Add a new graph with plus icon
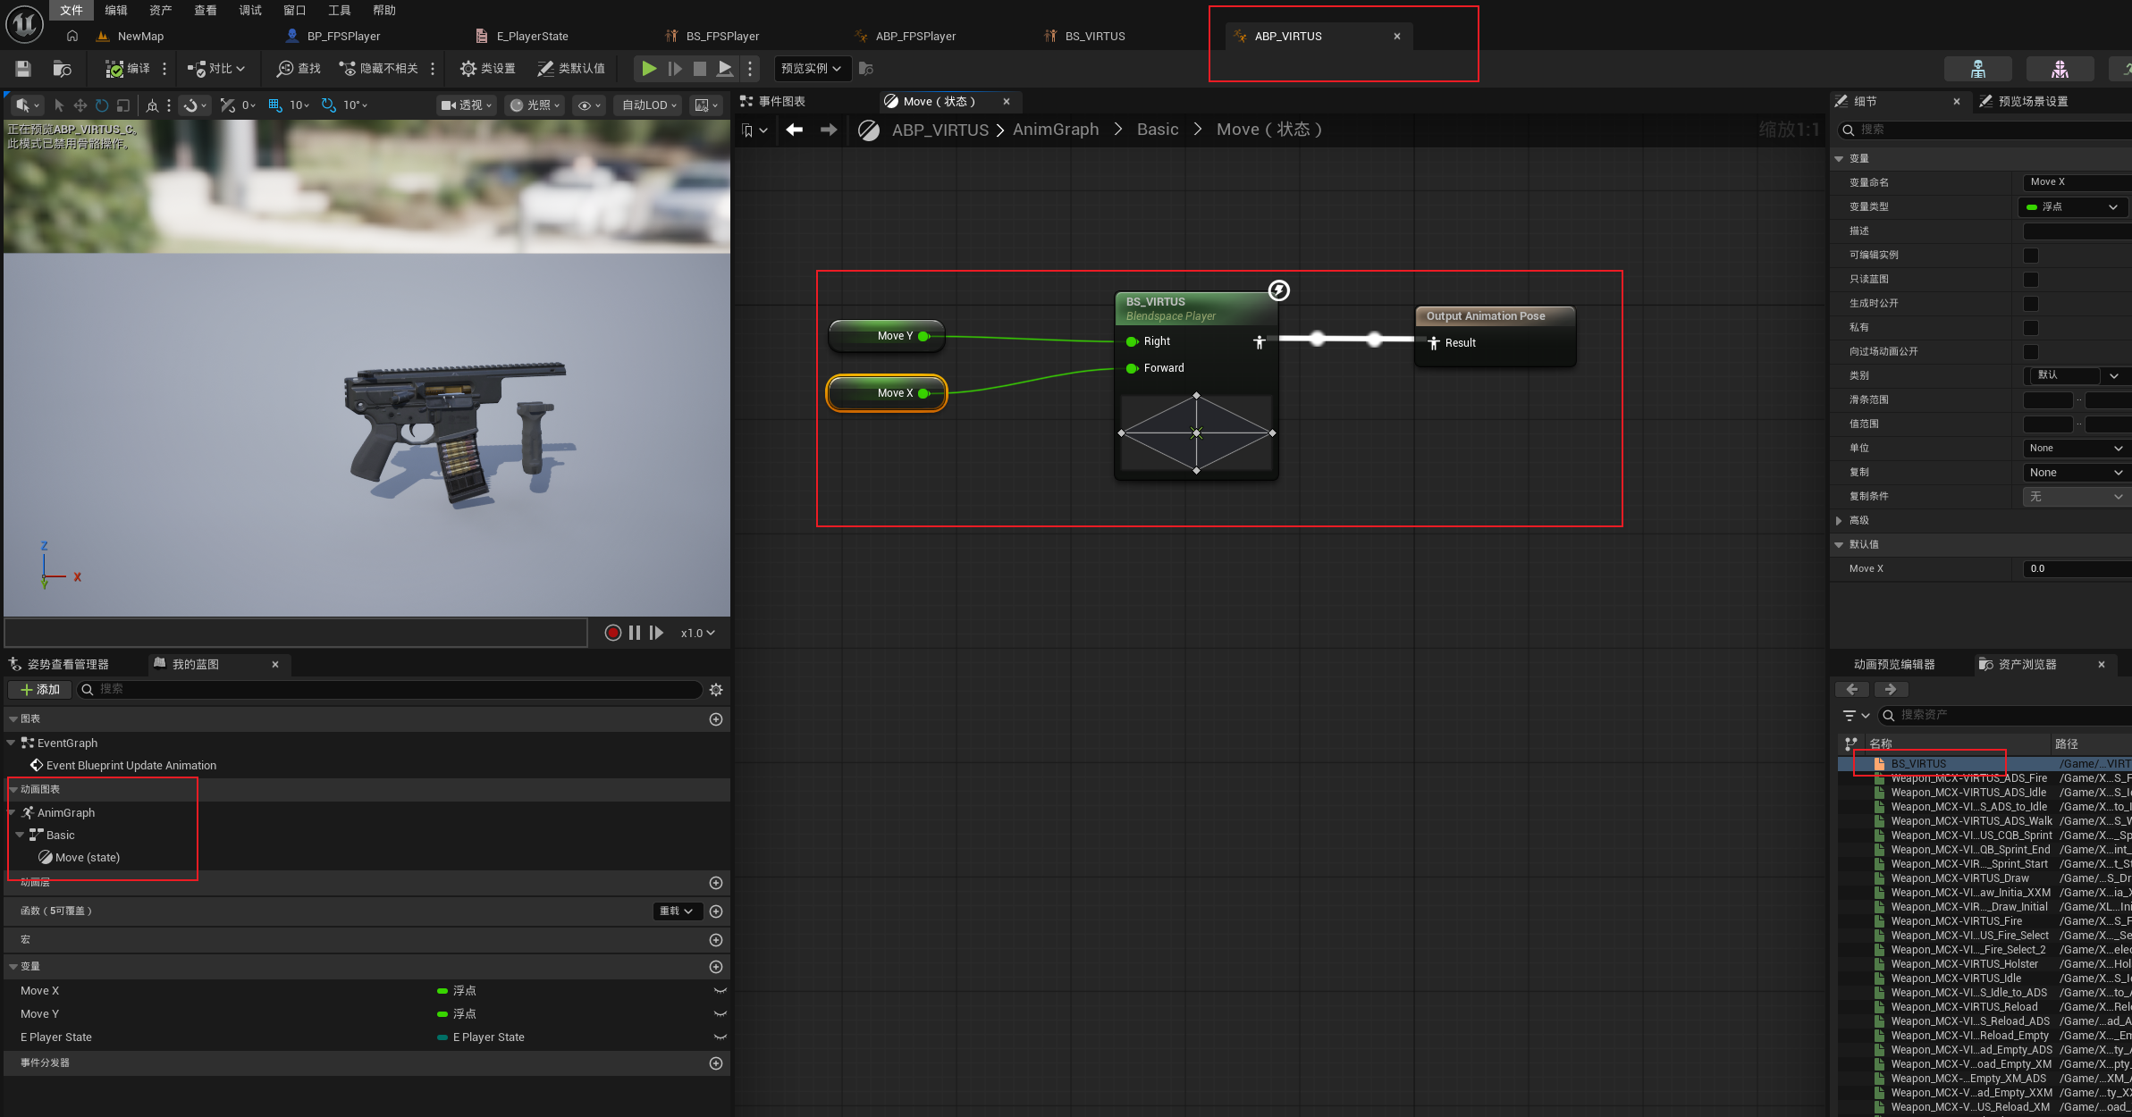This screenshot has width=2132, height=1117. pos(716,719)
